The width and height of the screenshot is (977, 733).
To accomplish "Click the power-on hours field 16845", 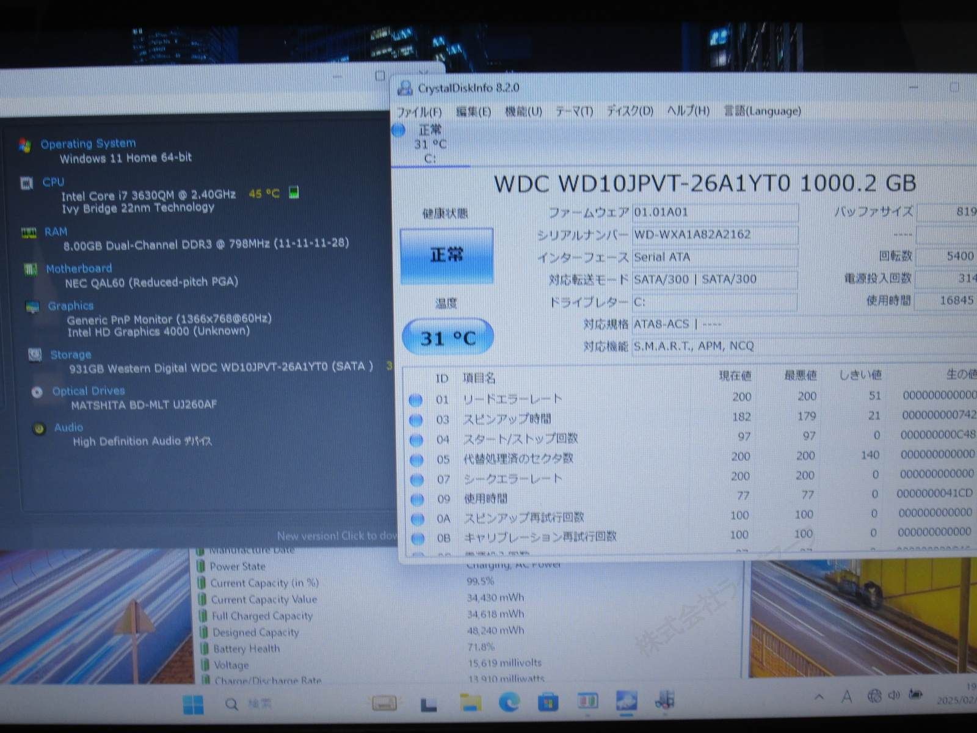I will point(946,300).
